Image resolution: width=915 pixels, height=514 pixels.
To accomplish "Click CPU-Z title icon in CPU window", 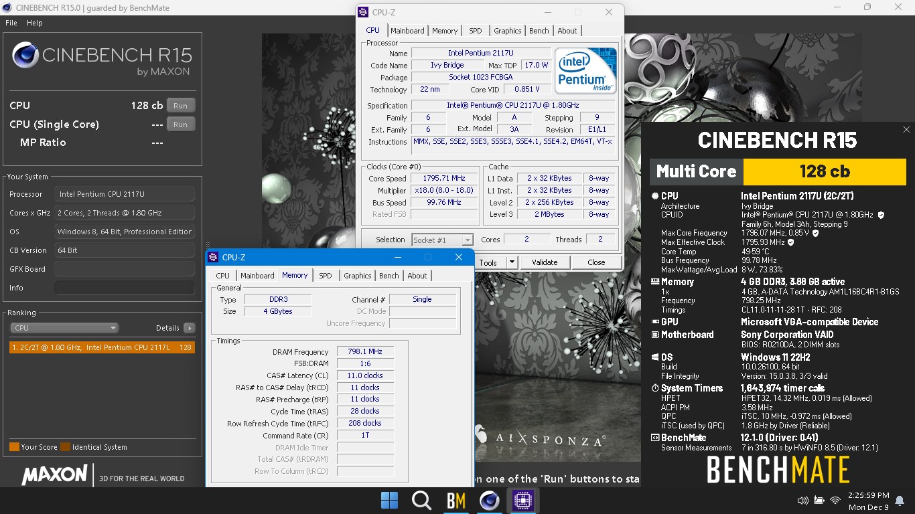I will pos(363,12).
